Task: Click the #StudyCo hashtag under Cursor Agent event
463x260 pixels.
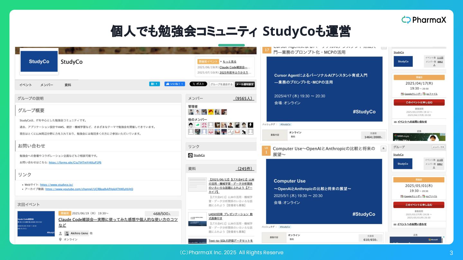Action: point(285,124)
